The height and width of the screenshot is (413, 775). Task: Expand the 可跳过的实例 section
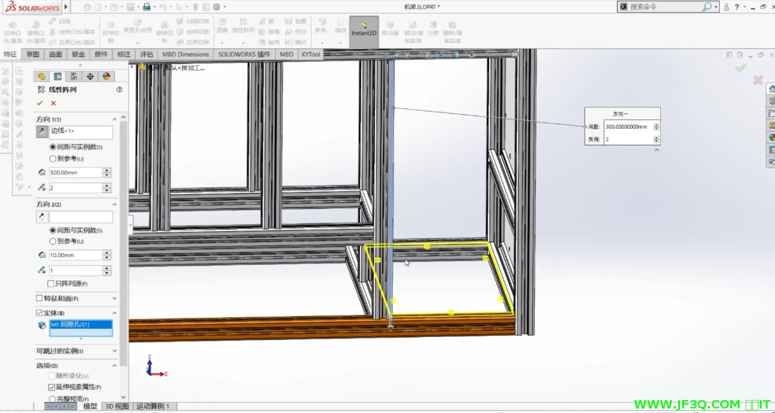114,351
